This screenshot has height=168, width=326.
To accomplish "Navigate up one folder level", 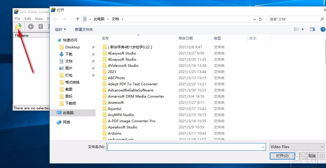I will [x=78, y=19].
